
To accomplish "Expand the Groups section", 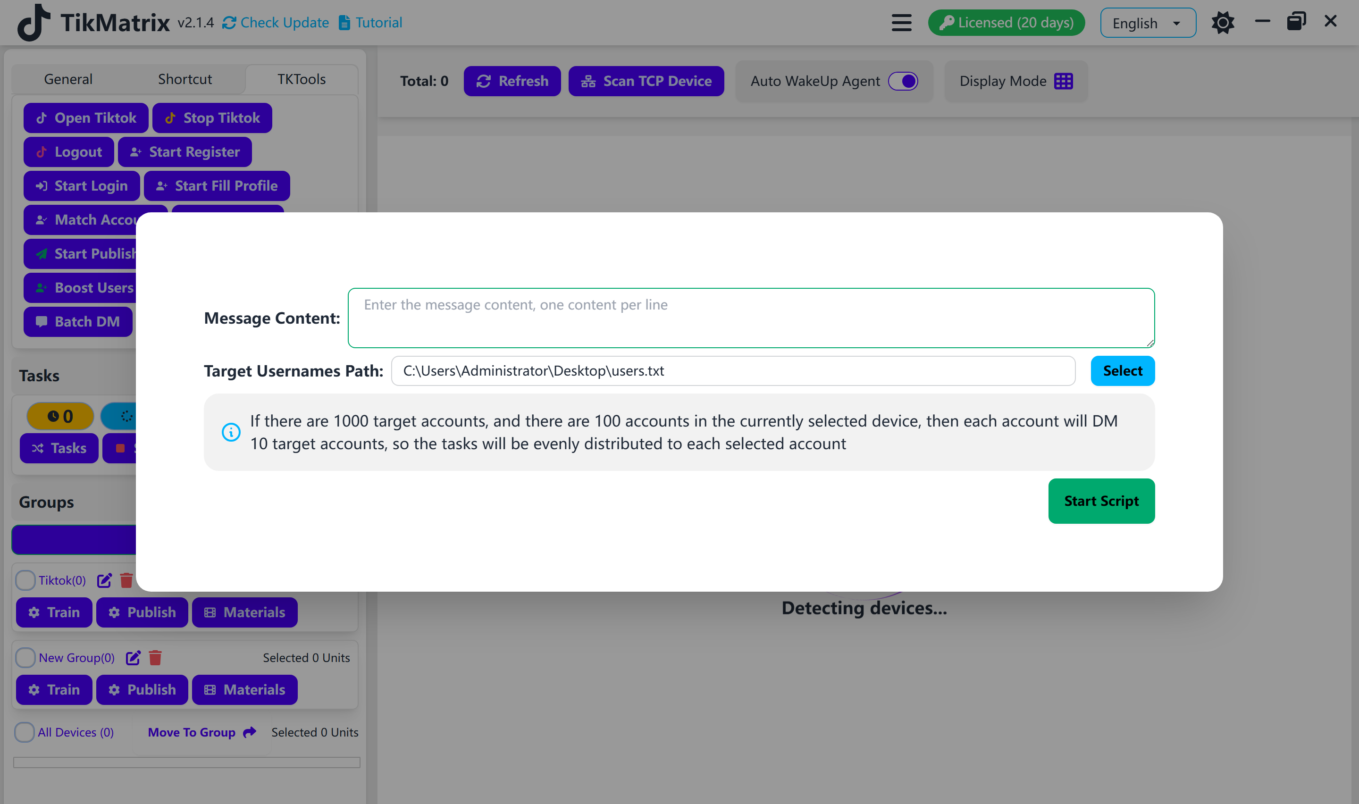I will click(46, 502).
